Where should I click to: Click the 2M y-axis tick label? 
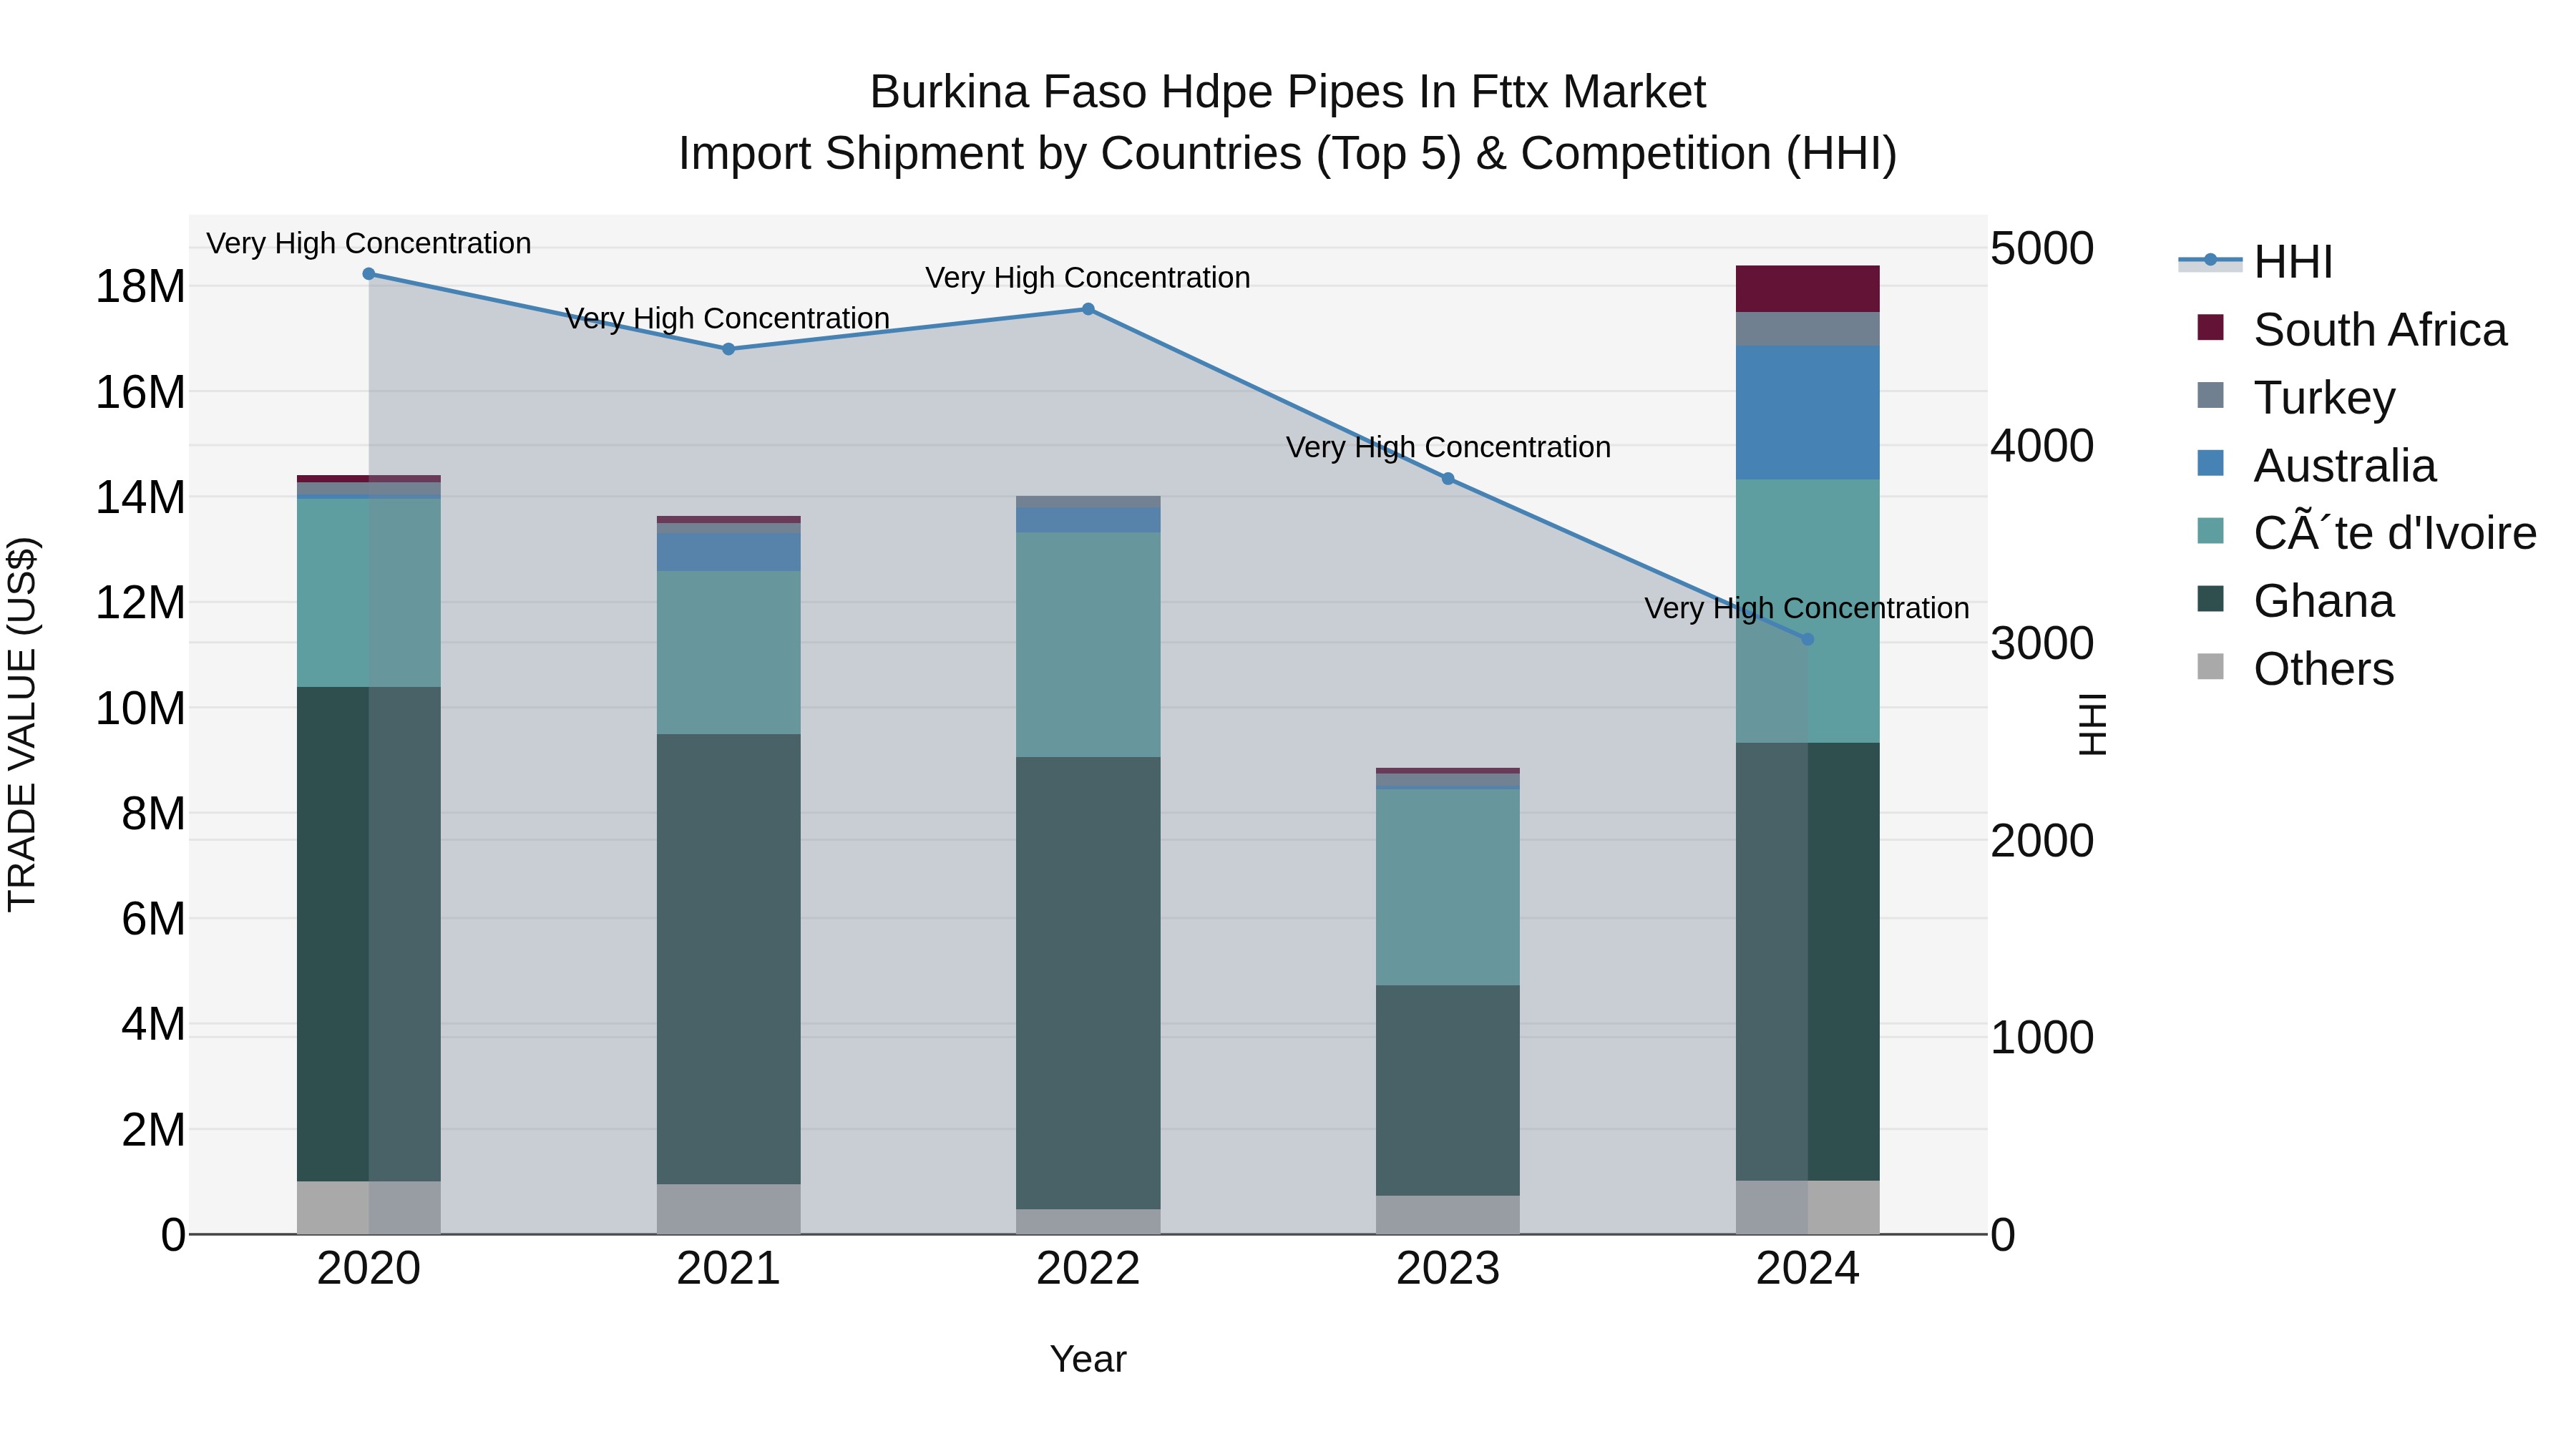153,1130
